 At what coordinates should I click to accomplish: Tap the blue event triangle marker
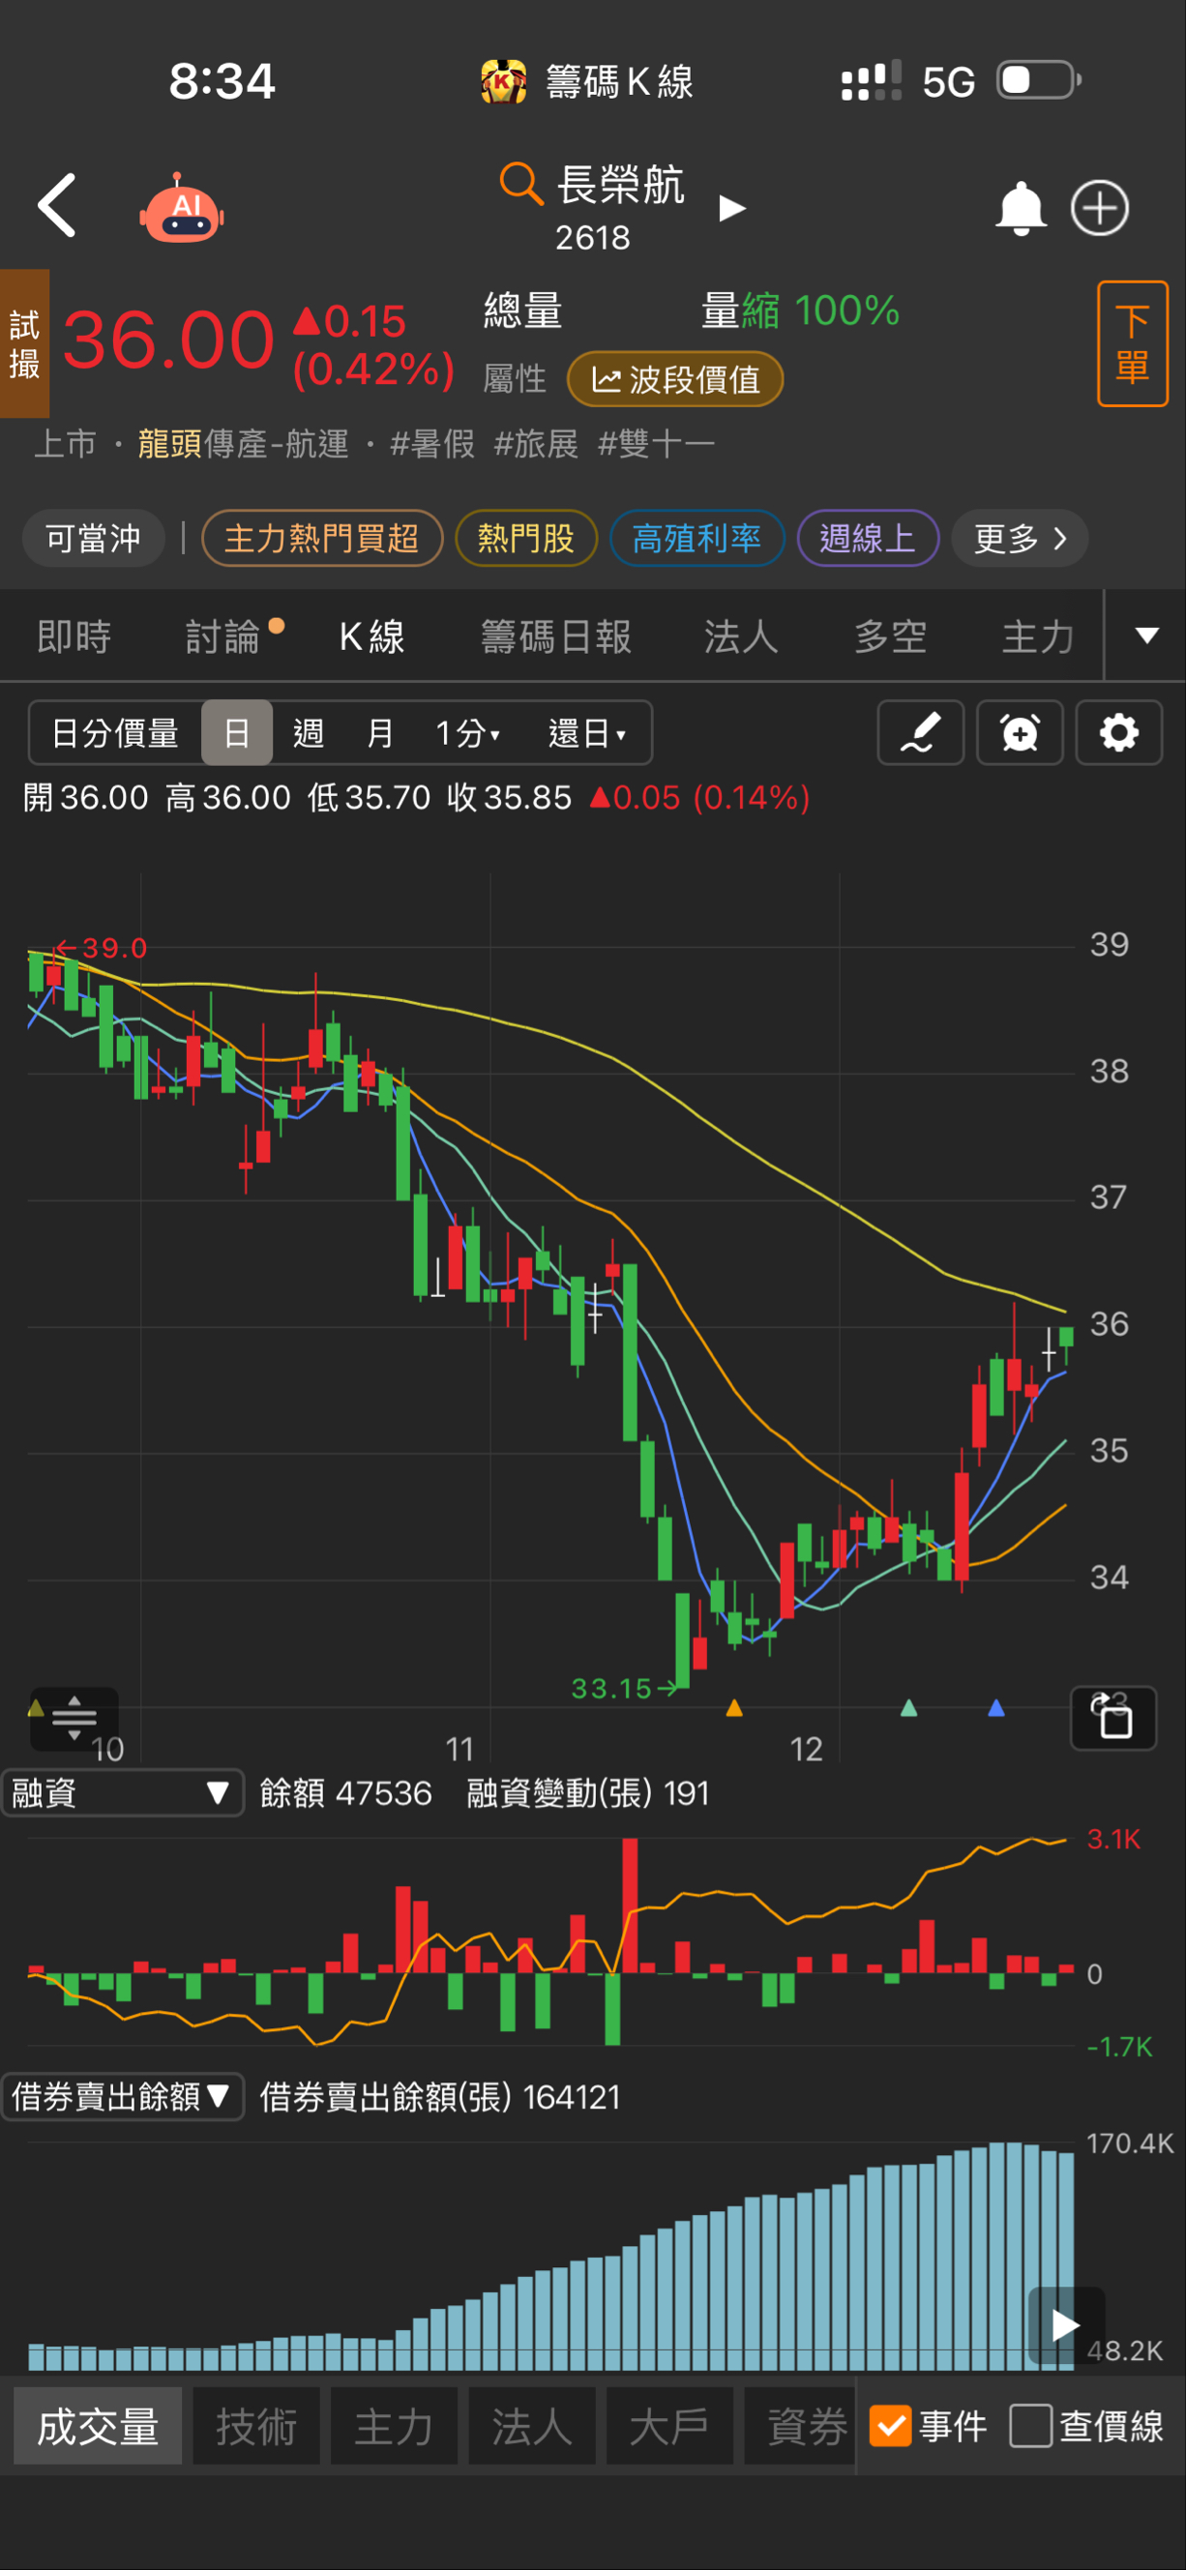click(x=995, y=1708)
